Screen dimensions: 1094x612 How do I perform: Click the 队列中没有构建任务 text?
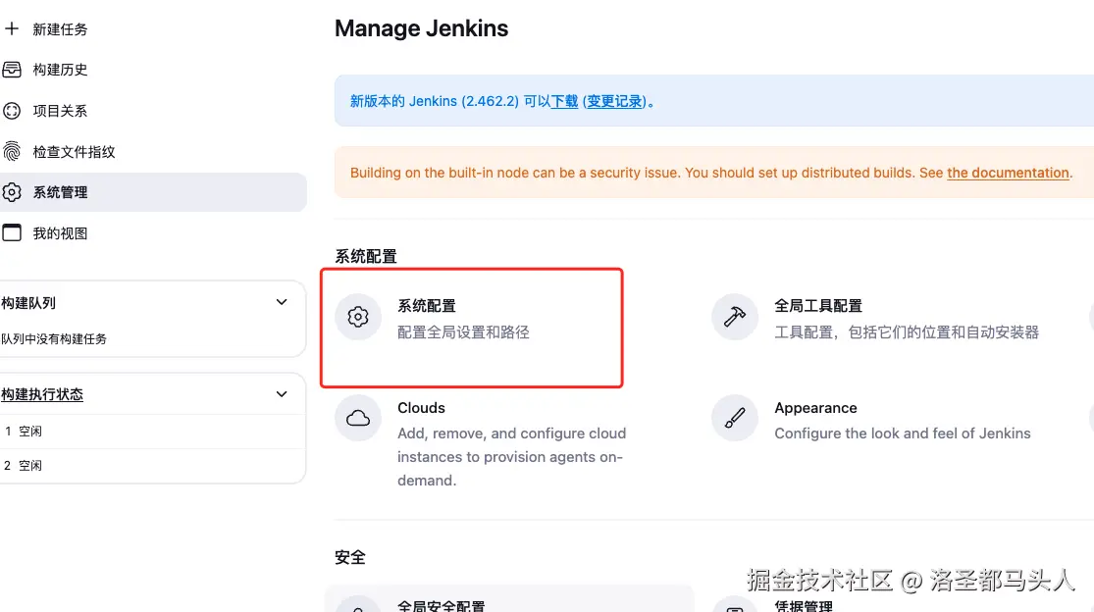point(54,338)
